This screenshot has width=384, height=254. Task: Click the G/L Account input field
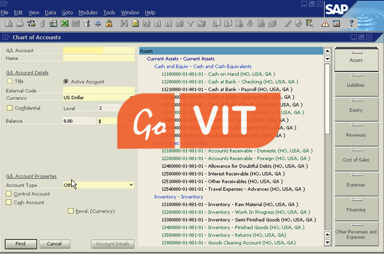pos(98,50)
